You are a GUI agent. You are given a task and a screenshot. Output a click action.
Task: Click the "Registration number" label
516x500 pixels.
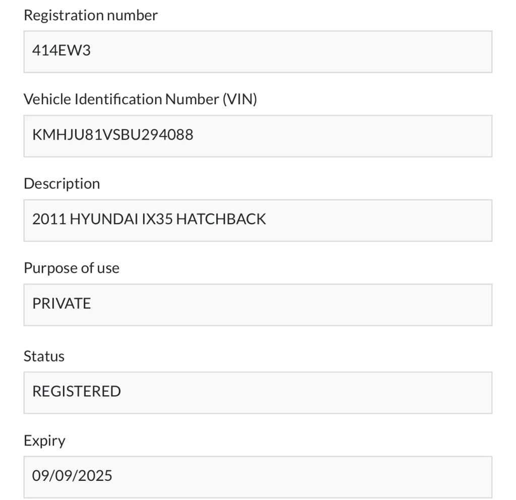tap(91, 16)
